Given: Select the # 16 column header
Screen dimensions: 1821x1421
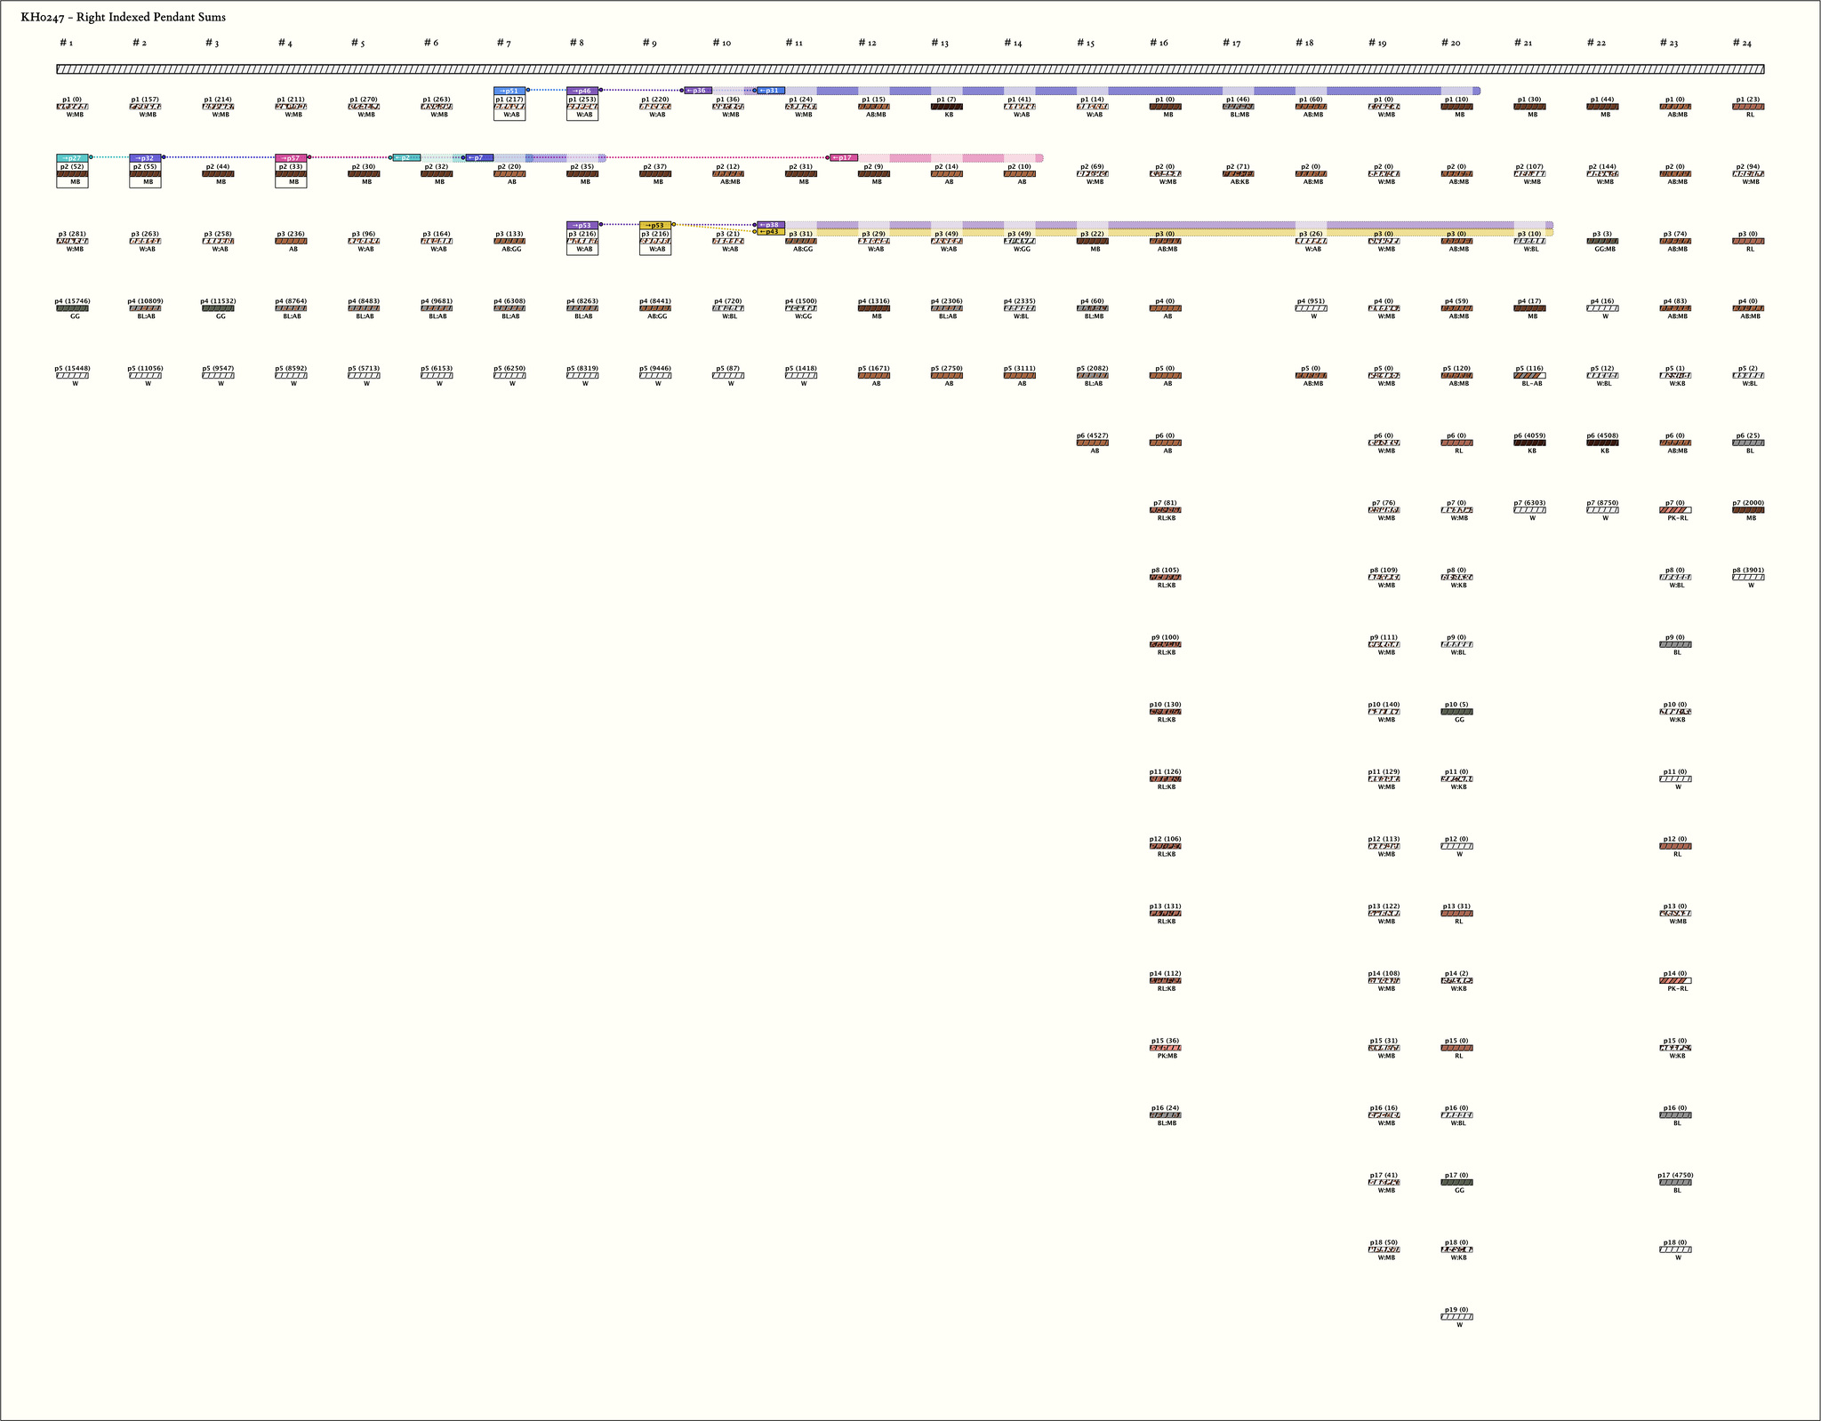Looking at the screenshot, I should click(1159, 43).
